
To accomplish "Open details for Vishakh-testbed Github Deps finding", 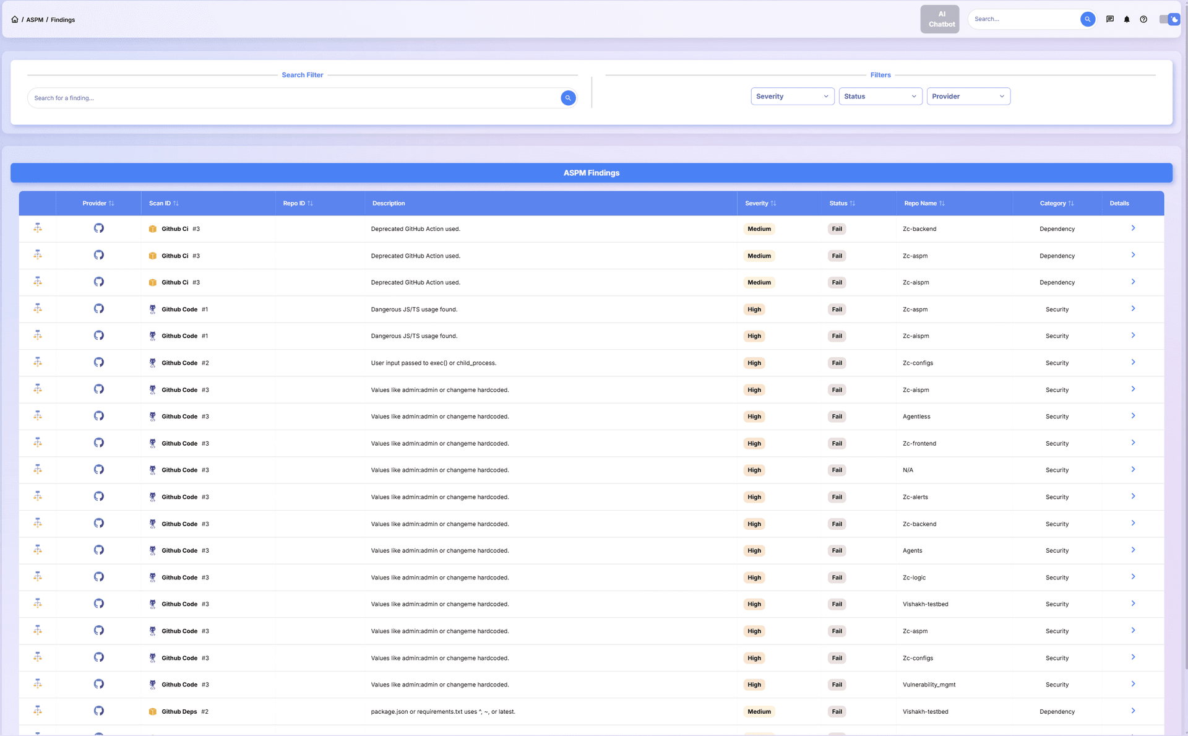I will tap(1133, 711).
